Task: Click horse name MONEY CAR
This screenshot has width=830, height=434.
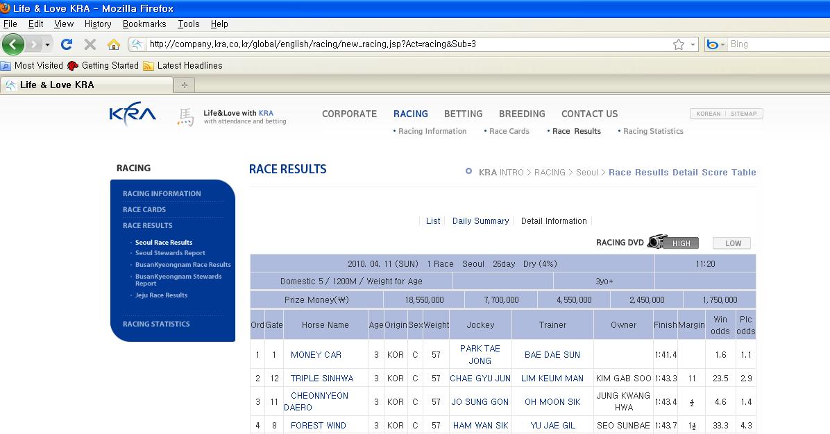Action: (316, 355)
